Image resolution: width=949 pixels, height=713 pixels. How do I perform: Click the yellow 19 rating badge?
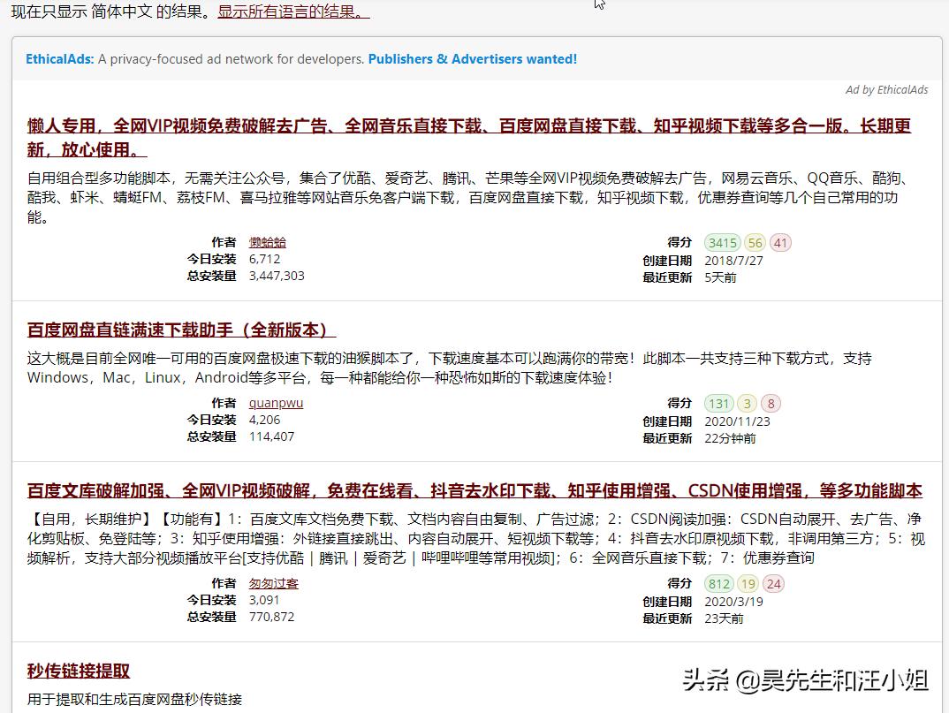(x=749, y=583)
